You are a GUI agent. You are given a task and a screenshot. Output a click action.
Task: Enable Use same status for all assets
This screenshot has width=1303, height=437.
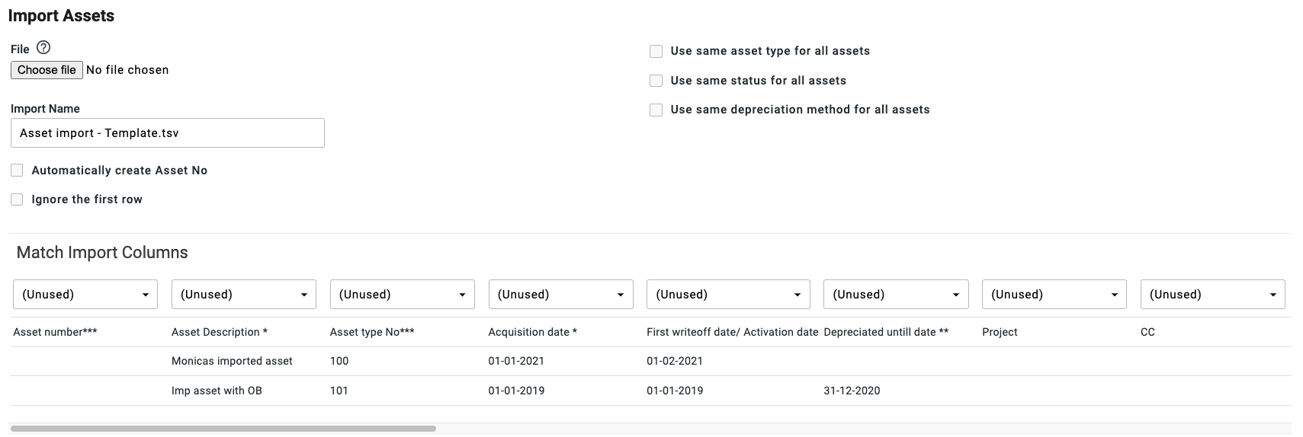[656, 81]
